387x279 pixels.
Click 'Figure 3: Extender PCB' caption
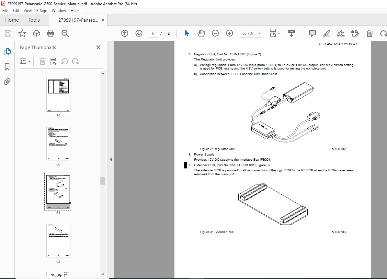(217, 232)
